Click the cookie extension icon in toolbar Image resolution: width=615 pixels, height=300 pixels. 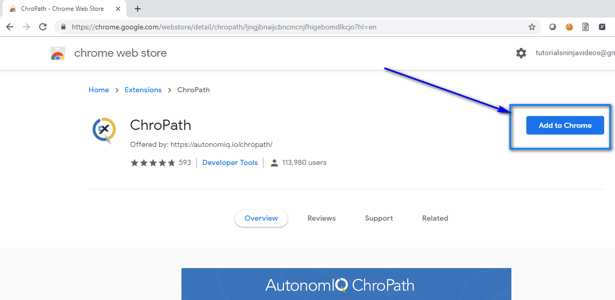[x=569, y=26]
